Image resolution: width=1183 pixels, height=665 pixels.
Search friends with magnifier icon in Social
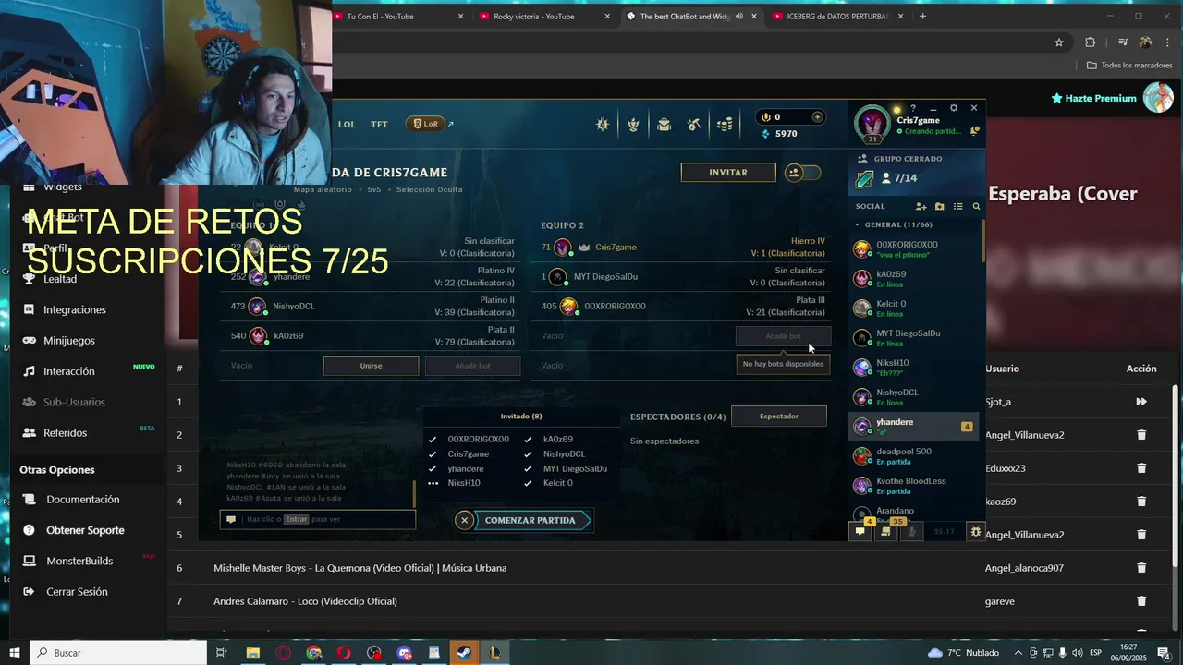pos(976,207)
